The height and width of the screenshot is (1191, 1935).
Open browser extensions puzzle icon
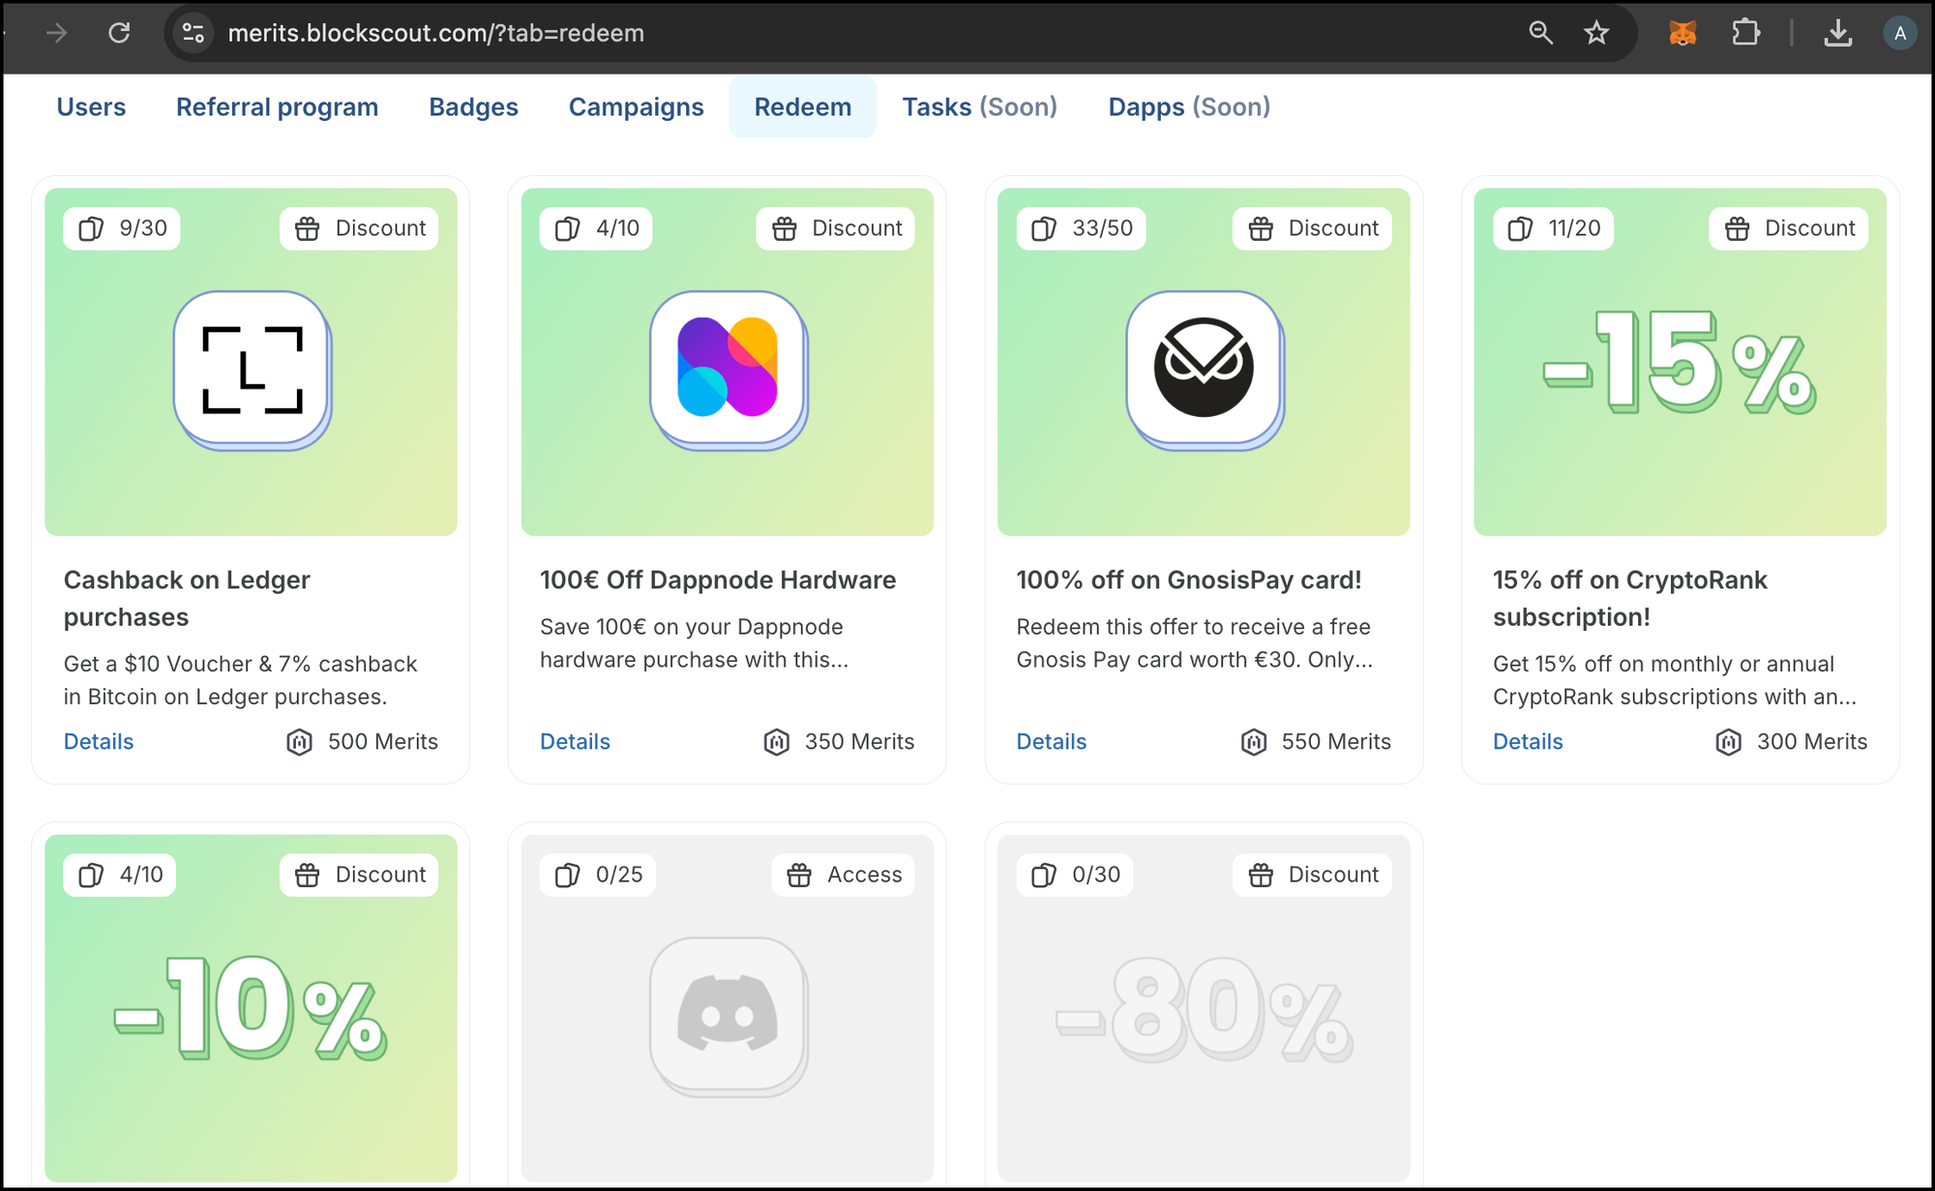click(1745, 33)
